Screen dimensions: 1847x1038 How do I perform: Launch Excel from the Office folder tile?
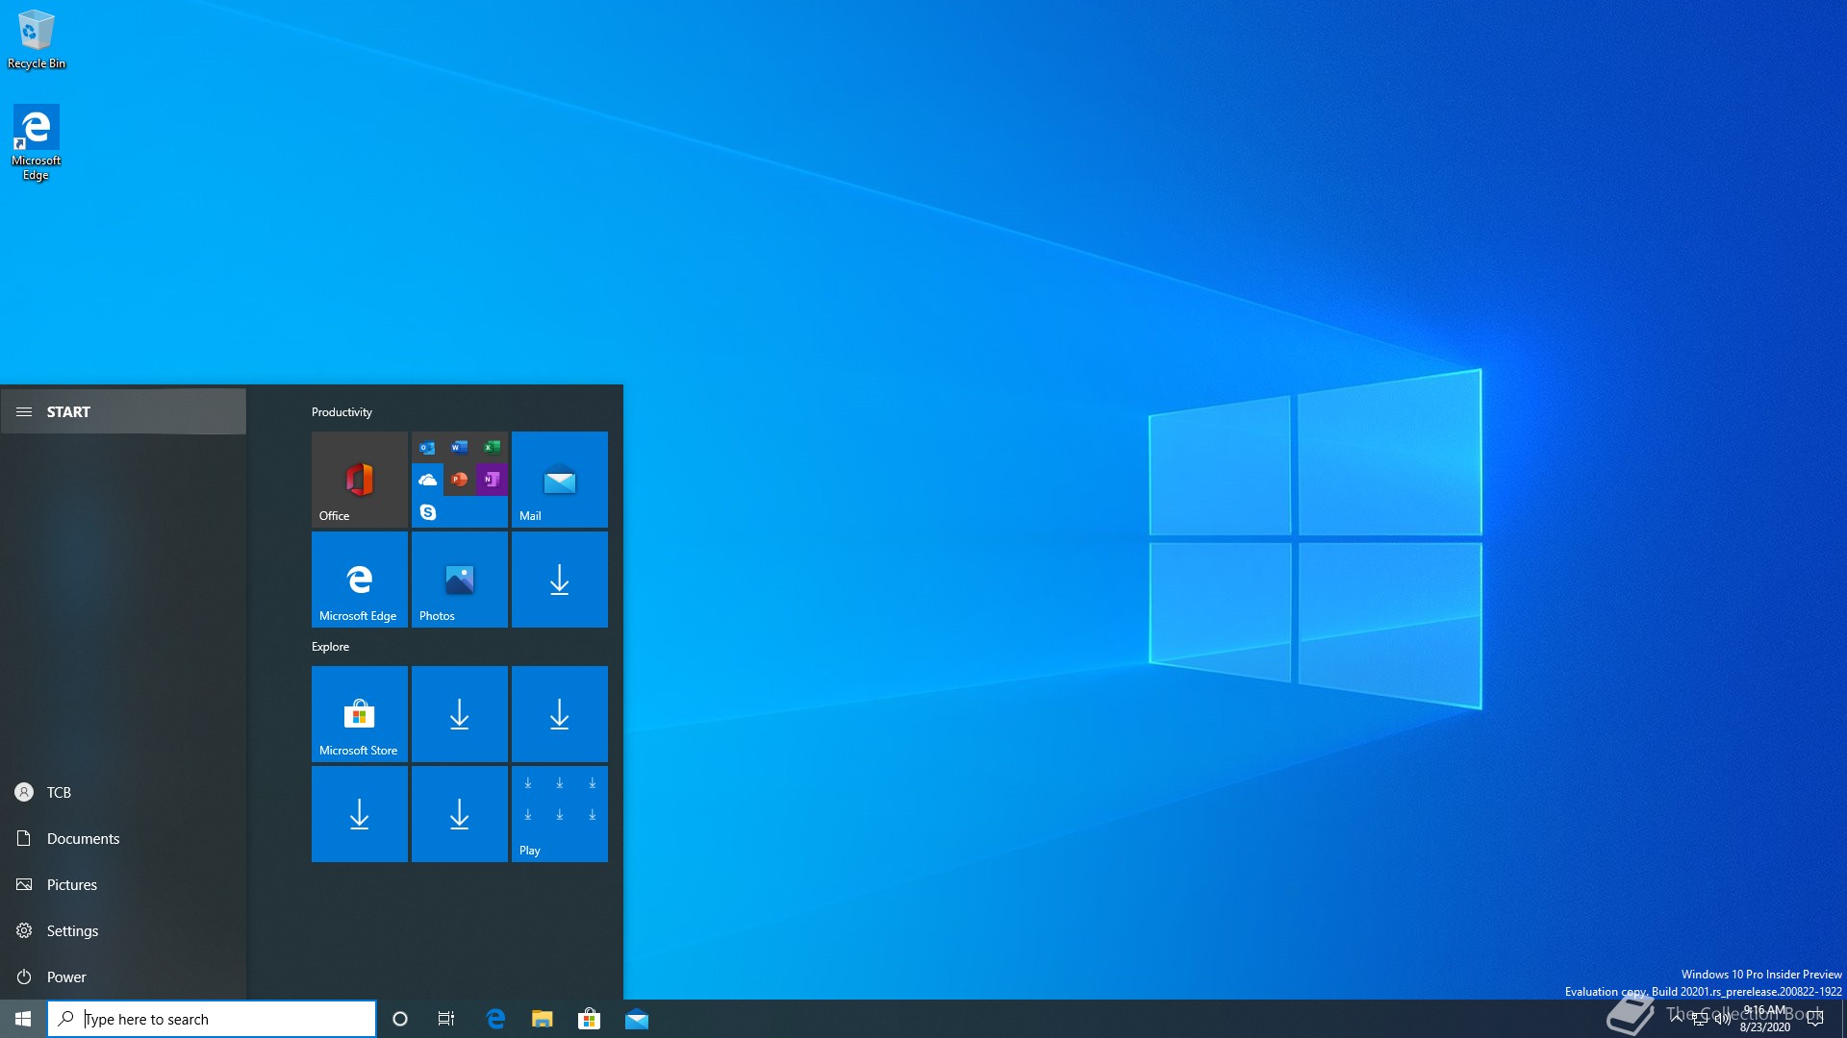[x=492, y=448]
